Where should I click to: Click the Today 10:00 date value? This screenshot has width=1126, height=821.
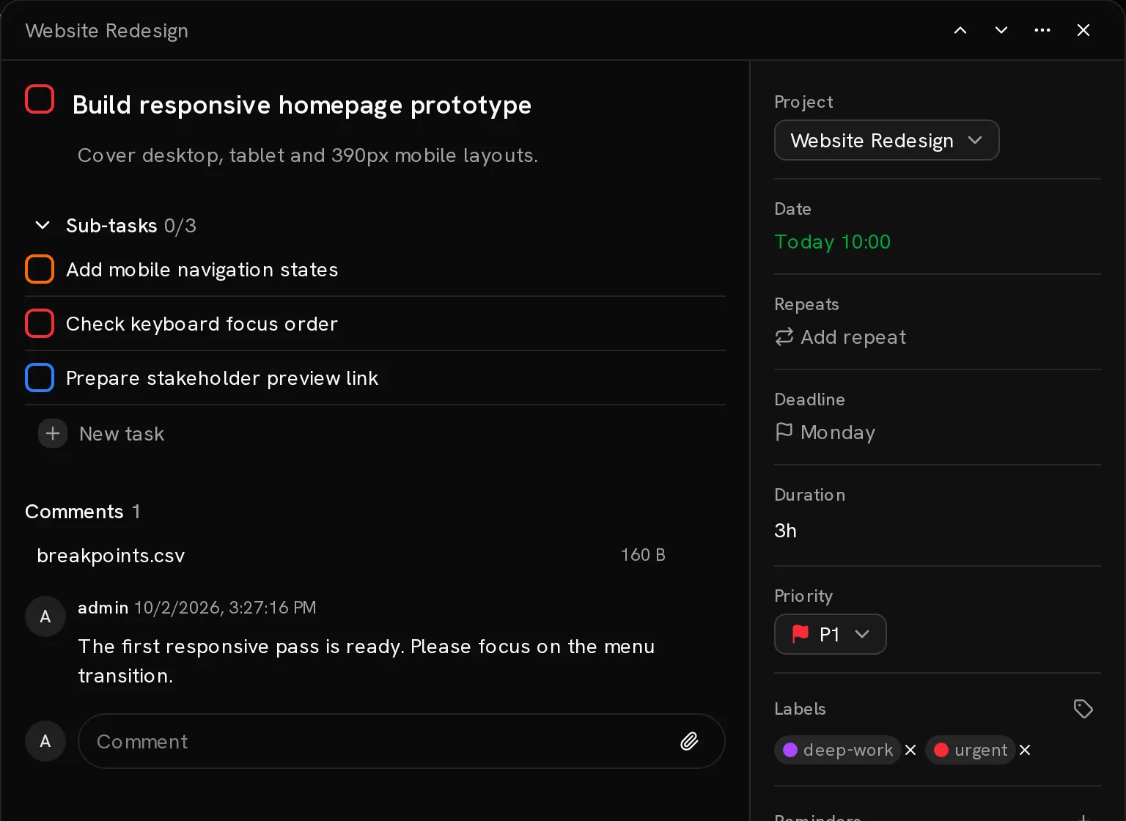(833, 242)
